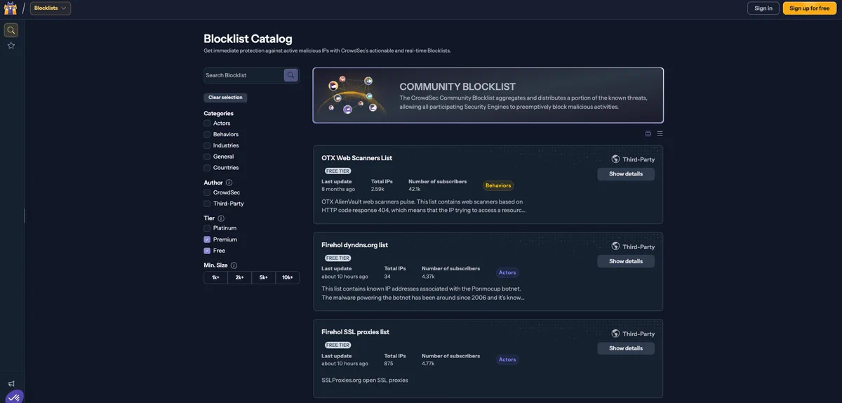This screenshot has width=842, height=403.
Task: Select the 1k+ minimum size option
Action: pyautogui.click(x=216, y=278)
